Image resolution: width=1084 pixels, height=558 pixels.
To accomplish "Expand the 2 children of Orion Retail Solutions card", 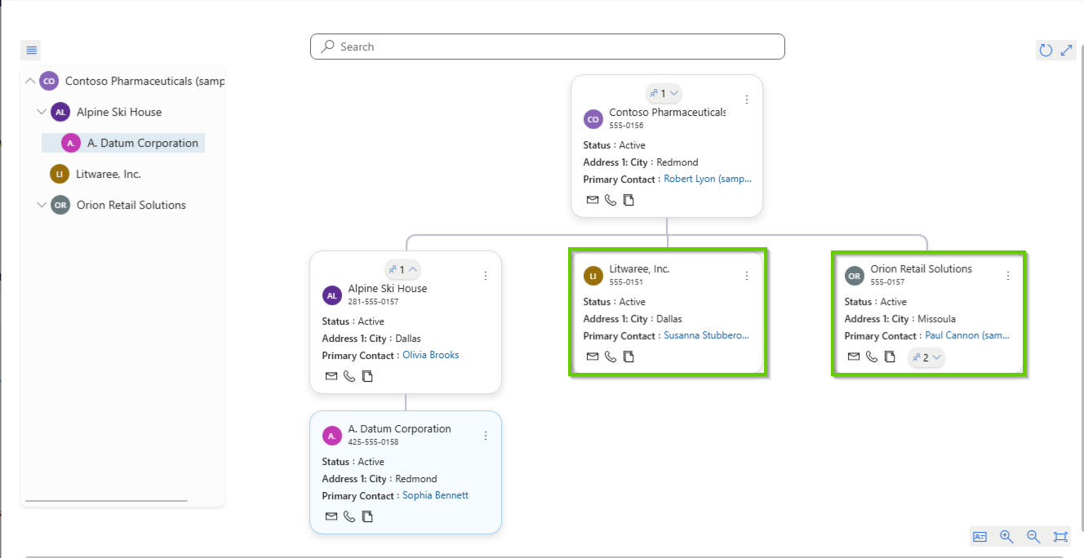I will click(x=926, y=357).
